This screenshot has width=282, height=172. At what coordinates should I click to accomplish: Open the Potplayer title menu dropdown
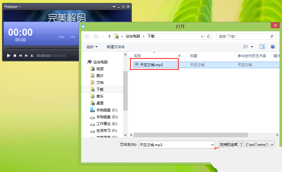tap(12, 7)
